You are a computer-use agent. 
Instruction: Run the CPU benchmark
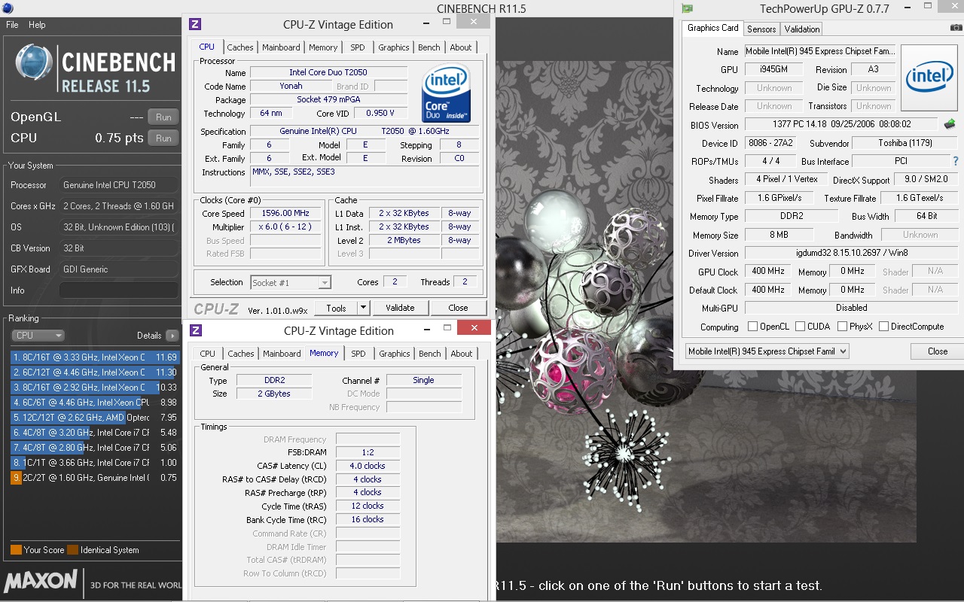163,138
